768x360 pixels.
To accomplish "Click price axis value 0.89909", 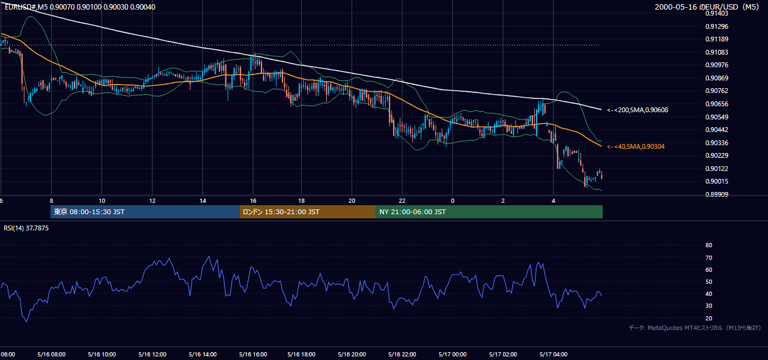I will coord(718,194).
